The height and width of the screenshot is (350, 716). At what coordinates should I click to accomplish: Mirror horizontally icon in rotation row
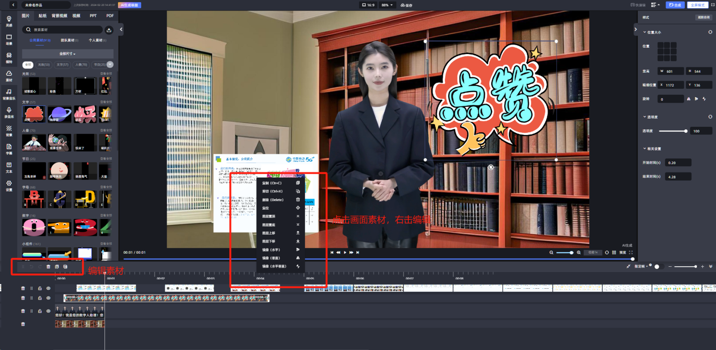tap(689, 99)
